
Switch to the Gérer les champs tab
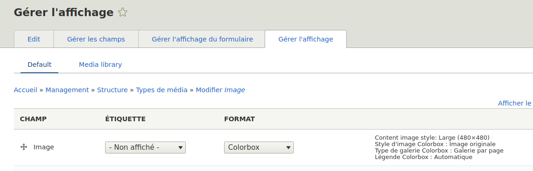coord(96,39)
